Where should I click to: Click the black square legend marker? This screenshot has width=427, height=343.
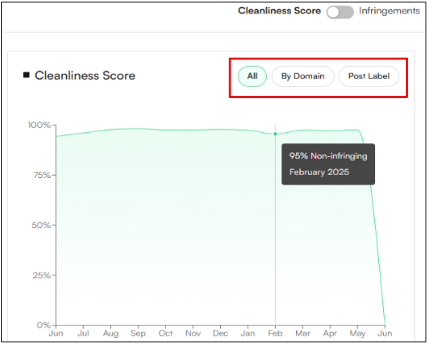click(x=26, y=75)
